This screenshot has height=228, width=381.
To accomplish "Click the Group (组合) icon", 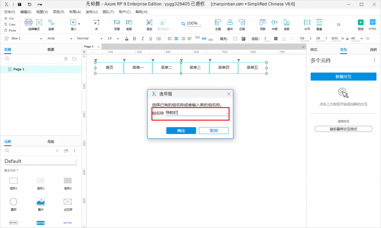I will click(x=149, y=23).
